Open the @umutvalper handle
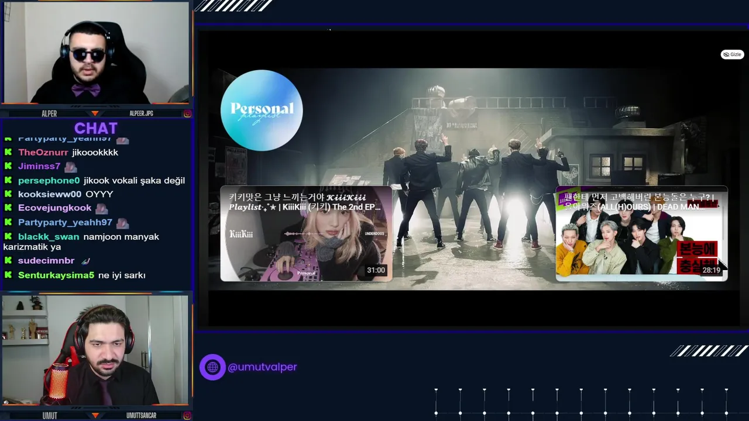 click(x=262, y=367)
